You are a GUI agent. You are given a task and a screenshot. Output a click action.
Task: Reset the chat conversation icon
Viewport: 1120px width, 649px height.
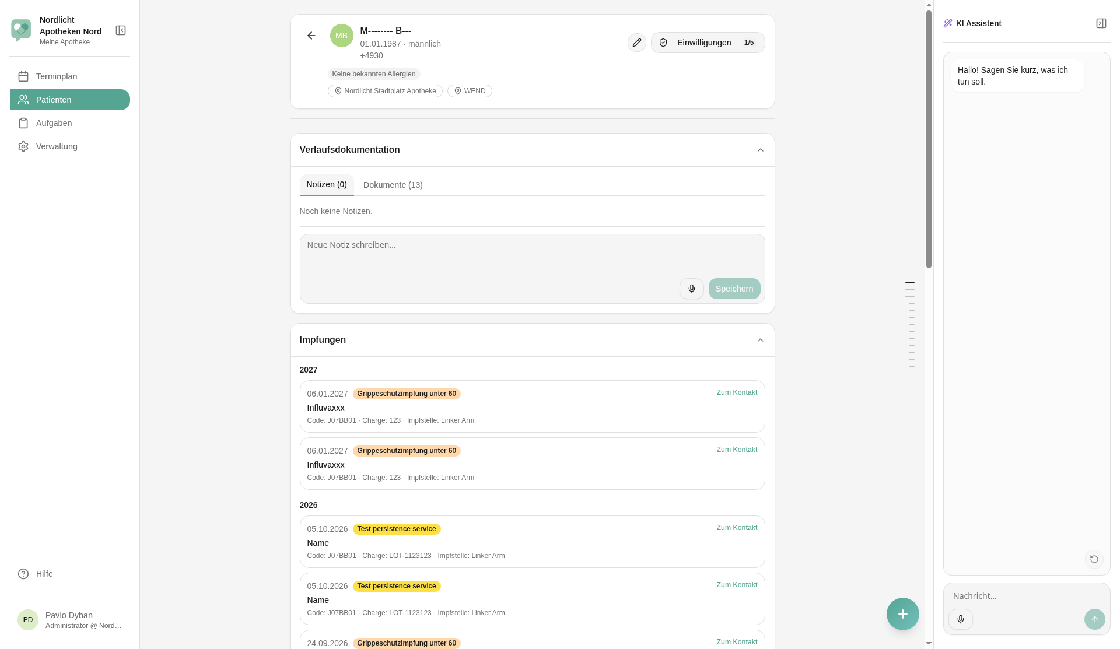[1094, 559]
